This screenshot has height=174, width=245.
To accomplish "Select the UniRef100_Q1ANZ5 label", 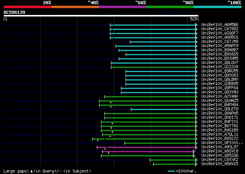I will coord(220,101).
